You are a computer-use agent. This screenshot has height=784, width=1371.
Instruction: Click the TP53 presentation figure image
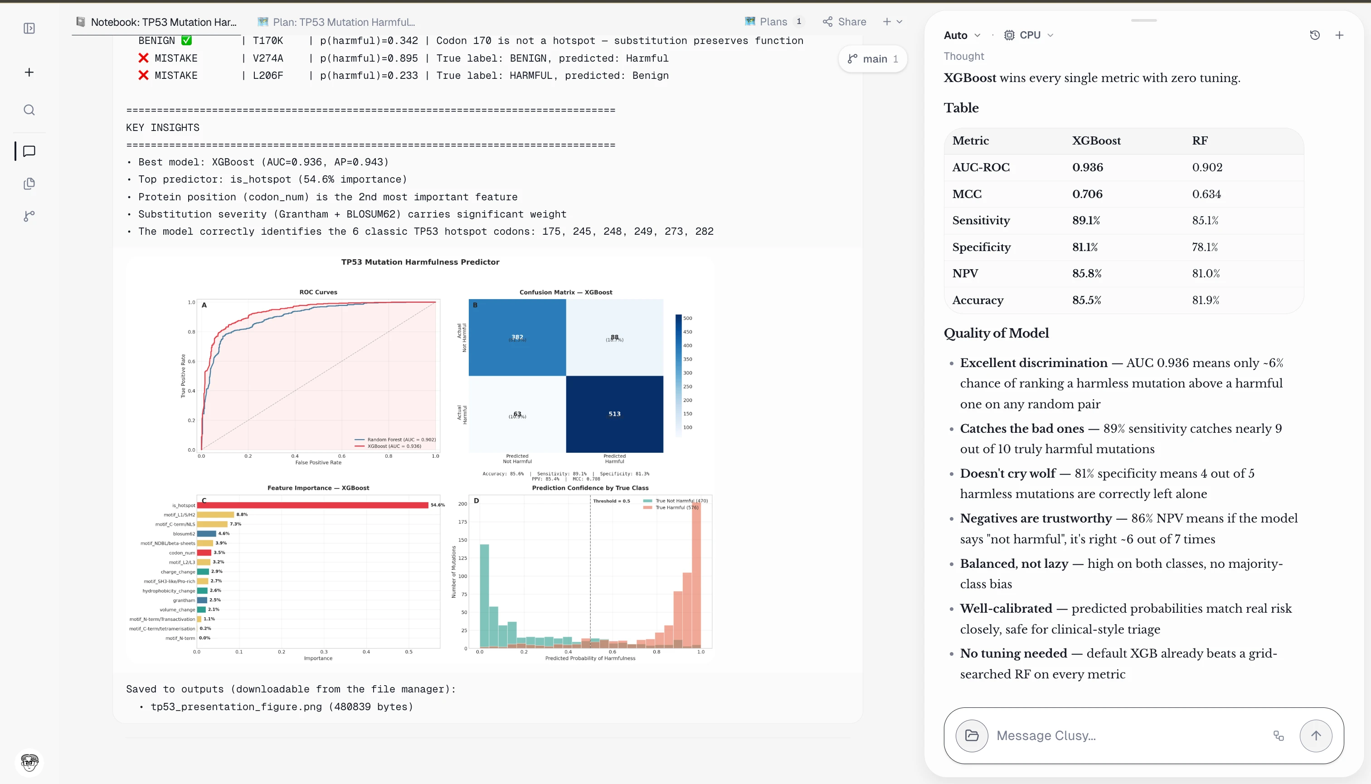420,460
